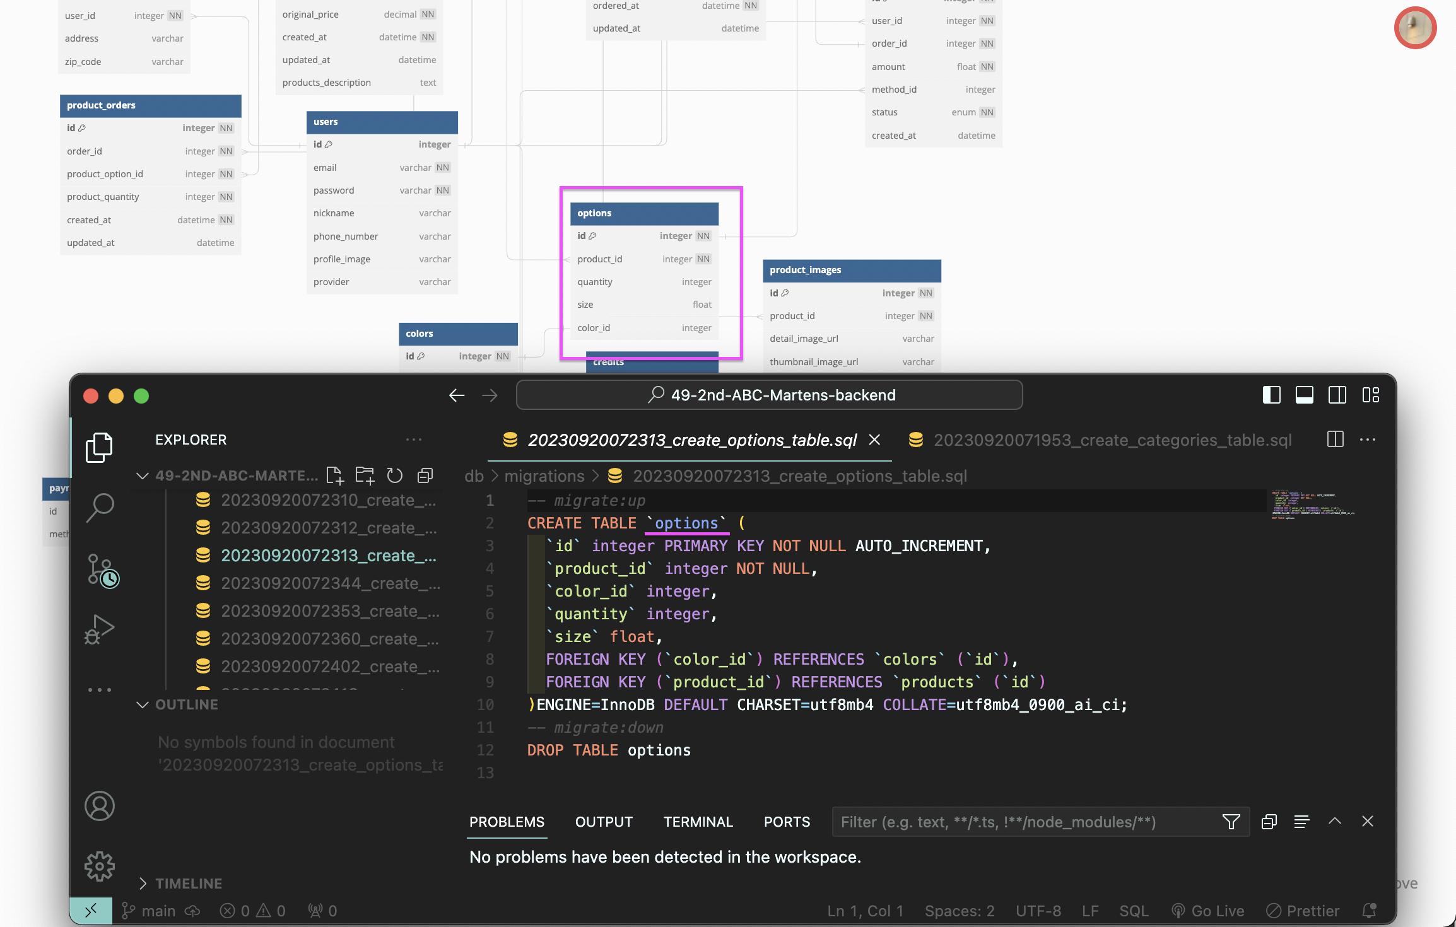
Task: Click the New Folder icon in Explorer
Action: pos(365,475)
